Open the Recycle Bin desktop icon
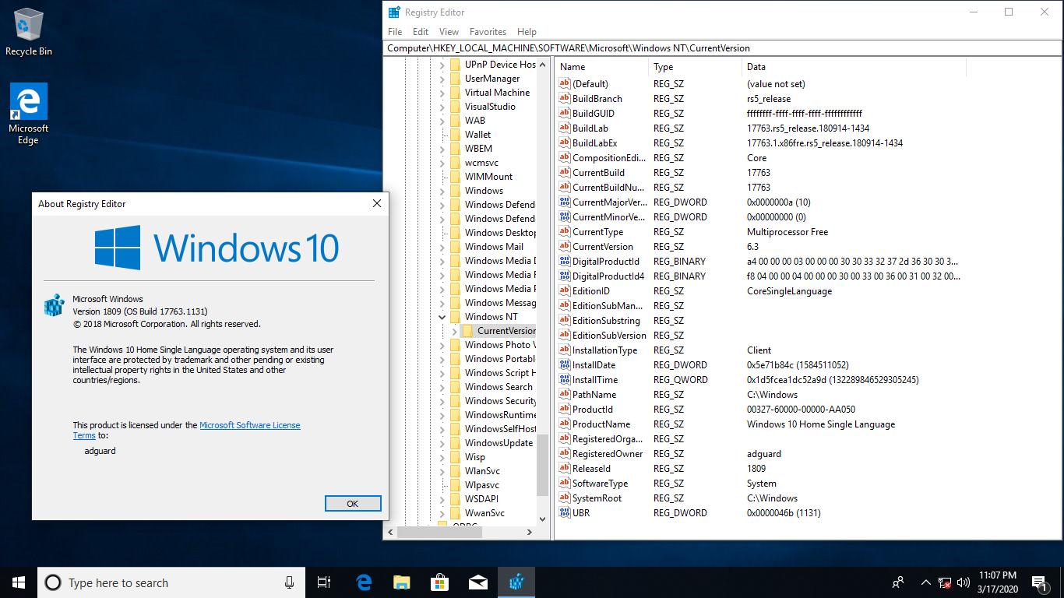This screenshot has width=1064, height=598. [29, 32]
